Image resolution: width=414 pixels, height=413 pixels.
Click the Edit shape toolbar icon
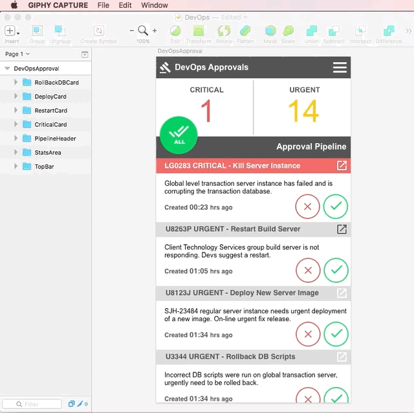(175, 31)
